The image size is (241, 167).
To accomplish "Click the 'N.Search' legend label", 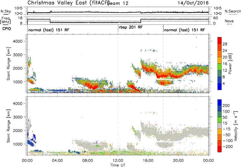I will point(233,11).
